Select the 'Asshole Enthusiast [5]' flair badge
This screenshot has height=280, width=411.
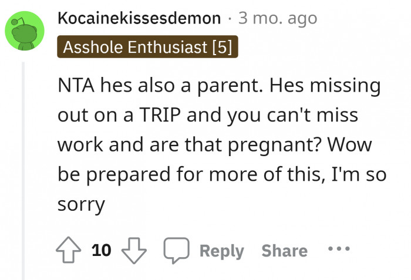click(147, 47)
